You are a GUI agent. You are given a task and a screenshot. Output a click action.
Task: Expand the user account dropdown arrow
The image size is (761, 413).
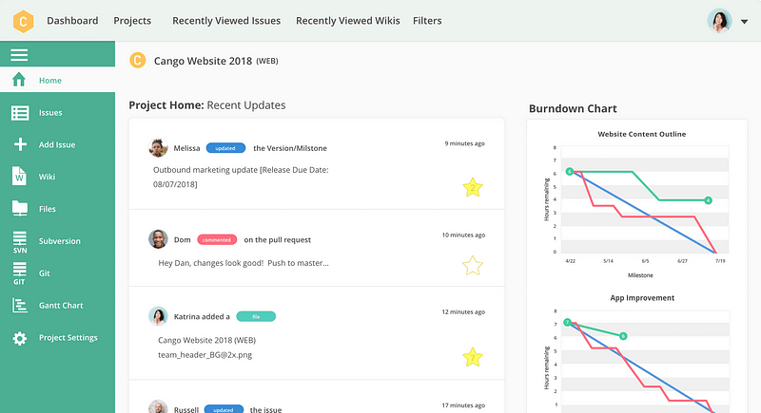point(744,21)
